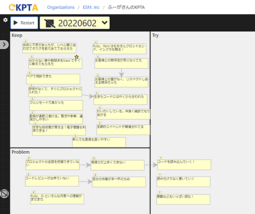Select the ペアで相談できた card

click(x=53, y=79)
